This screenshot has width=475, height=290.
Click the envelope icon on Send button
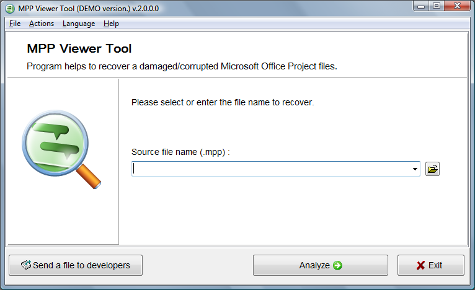[x=26, y=265]
